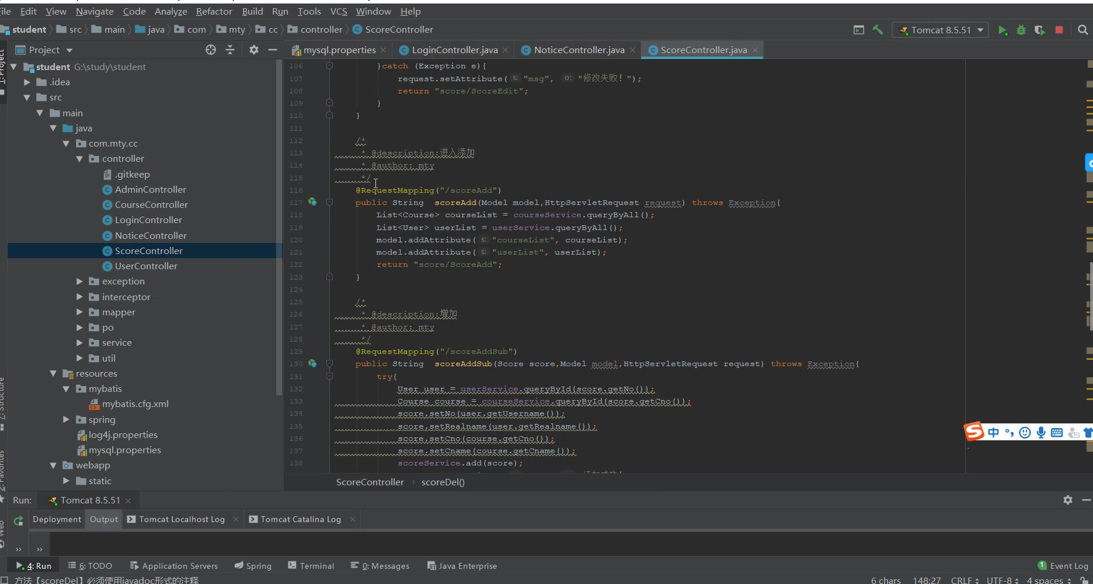Click the UTF-8 encoding selector in status bar
Viewport: 1093px width, 584px height.
[x=1001, y=580]
